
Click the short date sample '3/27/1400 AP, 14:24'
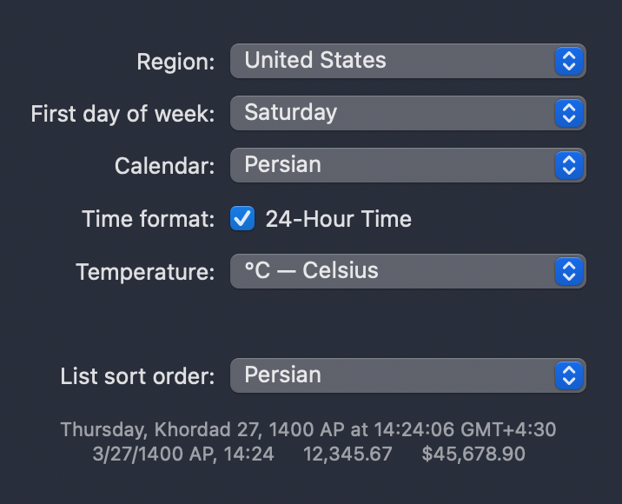[183, 453]
